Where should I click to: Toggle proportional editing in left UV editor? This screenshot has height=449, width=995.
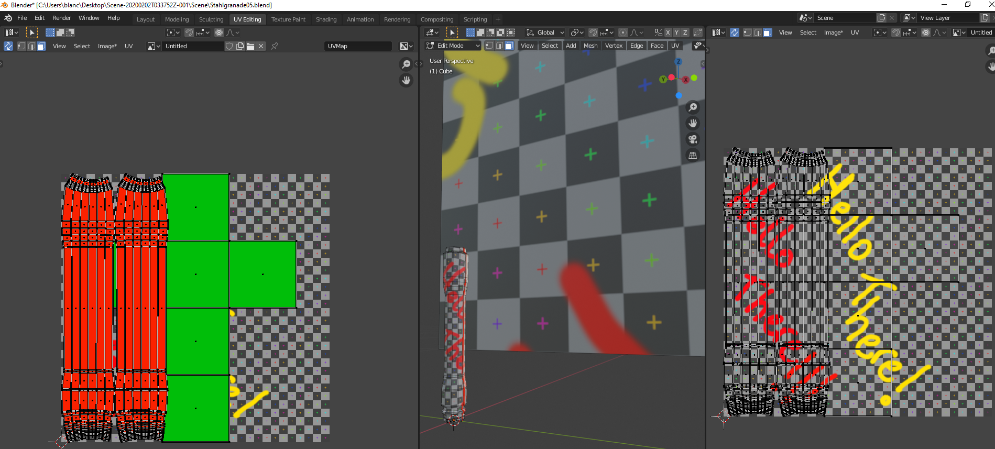tap(219, 32)
